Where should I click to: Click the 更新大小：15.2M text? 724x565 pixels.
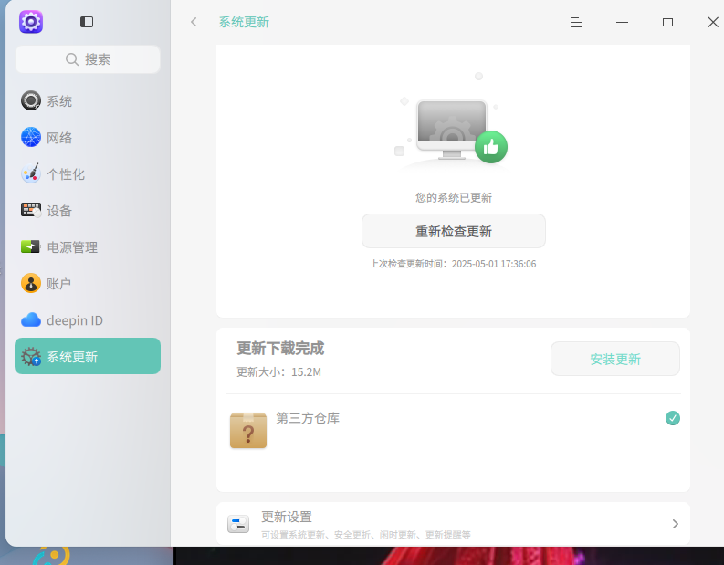[x=278, y=372]
